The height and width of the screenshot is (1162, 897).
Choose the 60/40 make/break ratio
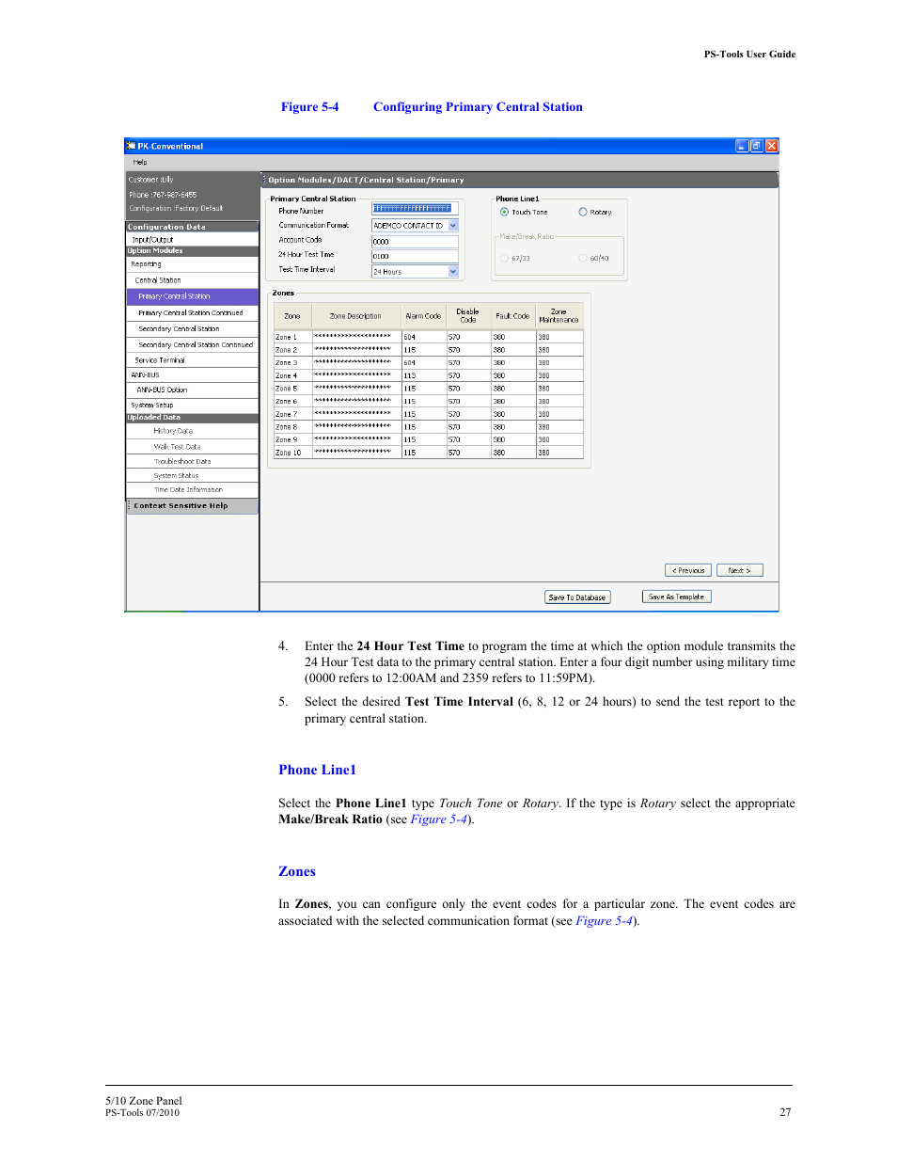pos(583,258)
